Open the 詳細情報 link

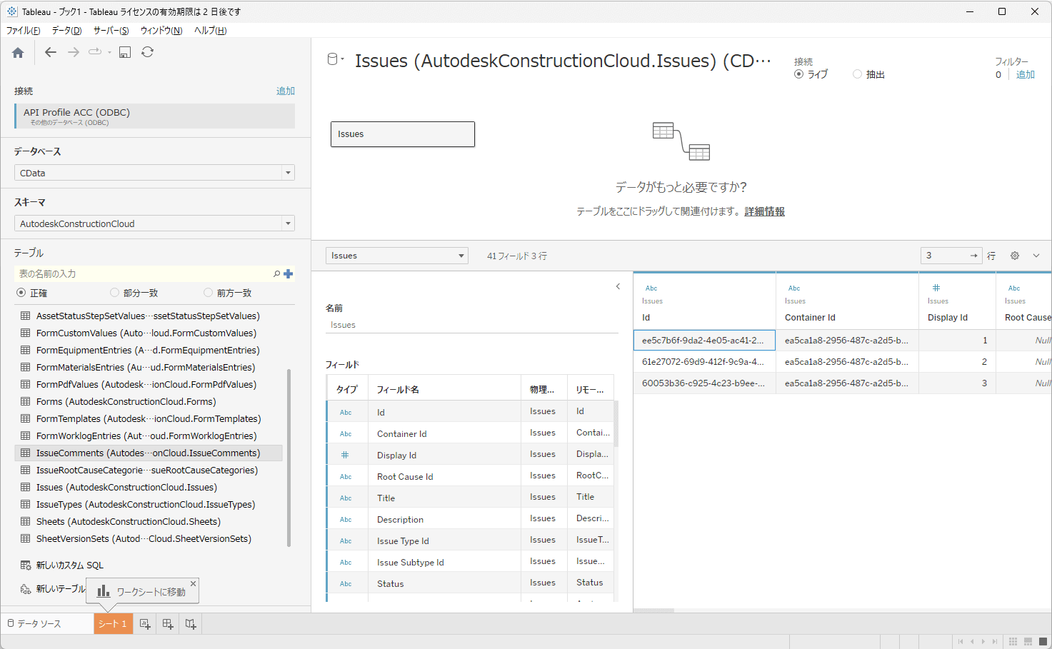pos(764,211)
